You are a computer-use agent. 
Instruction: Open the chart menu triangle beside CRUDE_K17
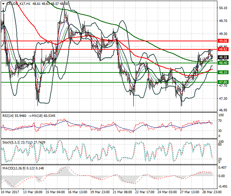pyautogui.click(x=3, y=4)
